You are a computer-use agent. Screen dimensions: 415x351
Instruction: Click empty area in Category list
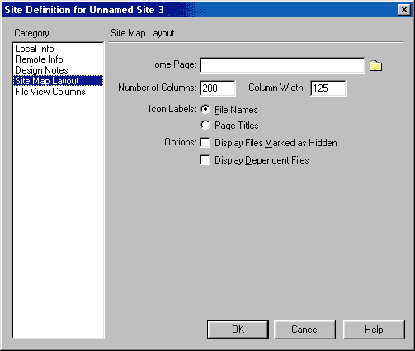(x=58, y=215)
